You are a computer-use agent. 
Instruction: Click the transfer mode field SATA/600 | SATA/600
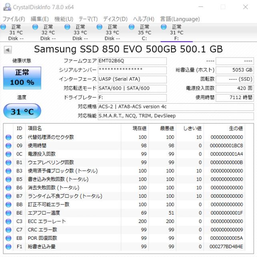[132, 88]
